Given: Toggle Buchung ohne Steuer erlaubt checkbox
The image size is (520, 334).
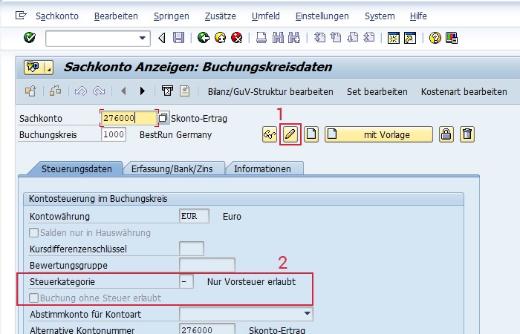Looking at the screenshot, I should (33, 298).
